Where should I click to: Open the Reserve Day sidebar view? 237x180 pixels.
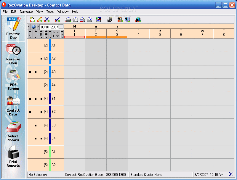pos(13,28)
